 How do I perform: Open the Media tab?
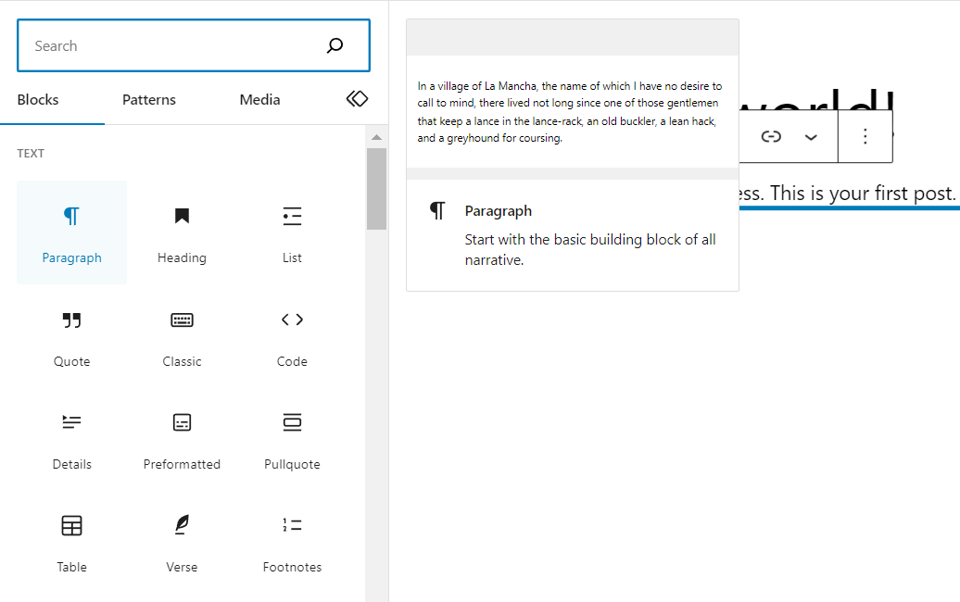click(x=259, y=100)
